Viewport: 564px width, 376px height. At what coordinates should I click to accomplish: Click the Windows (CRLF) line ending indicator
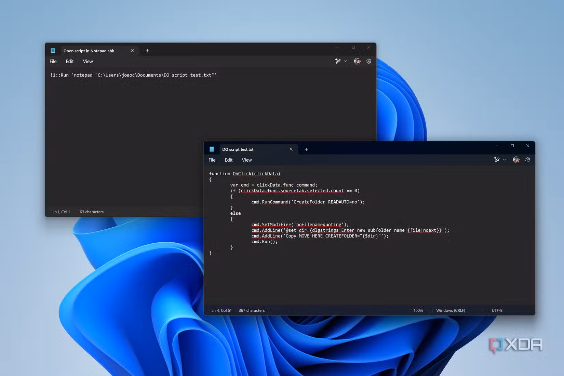[x=451, y=310]
